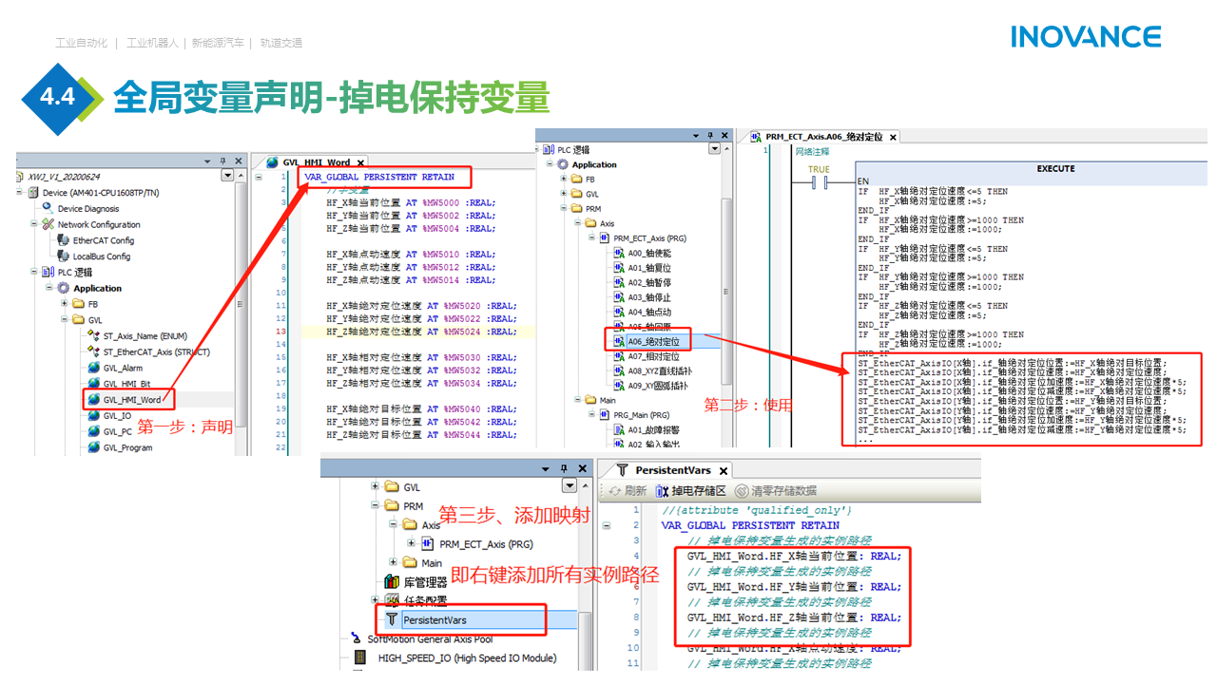
Task: Select A01_轴复位 in the tree
Action: (x=649, y=268)
